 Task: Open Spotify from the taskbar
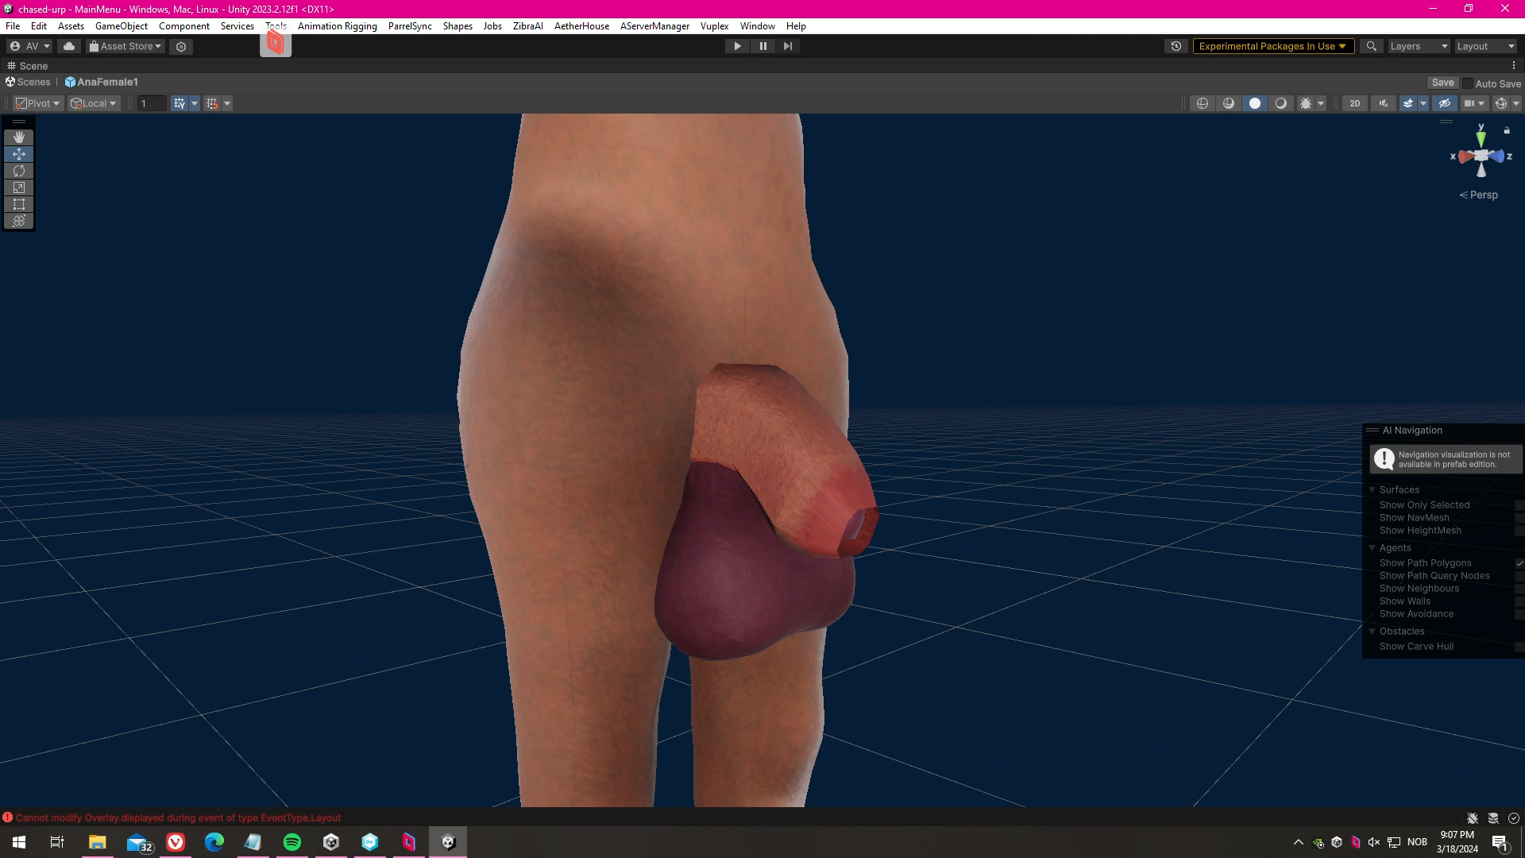(292, 842)
